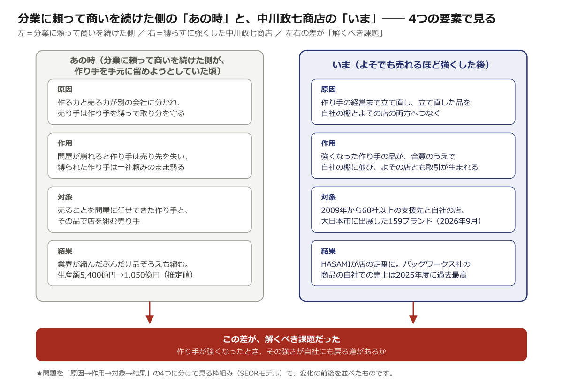Click text '自社の棚とよその店の両方へつなぐ'
Viewport: 563px width, 383px height.
click(381, 113)
